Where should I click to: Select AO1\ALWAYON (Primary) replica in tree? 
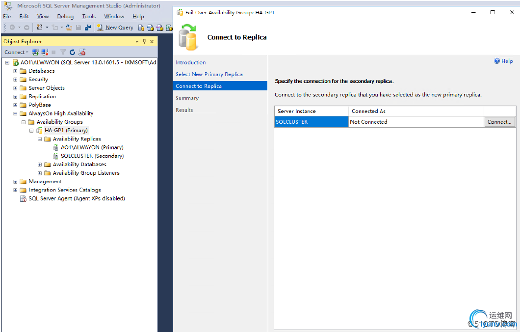coord(92,147)
